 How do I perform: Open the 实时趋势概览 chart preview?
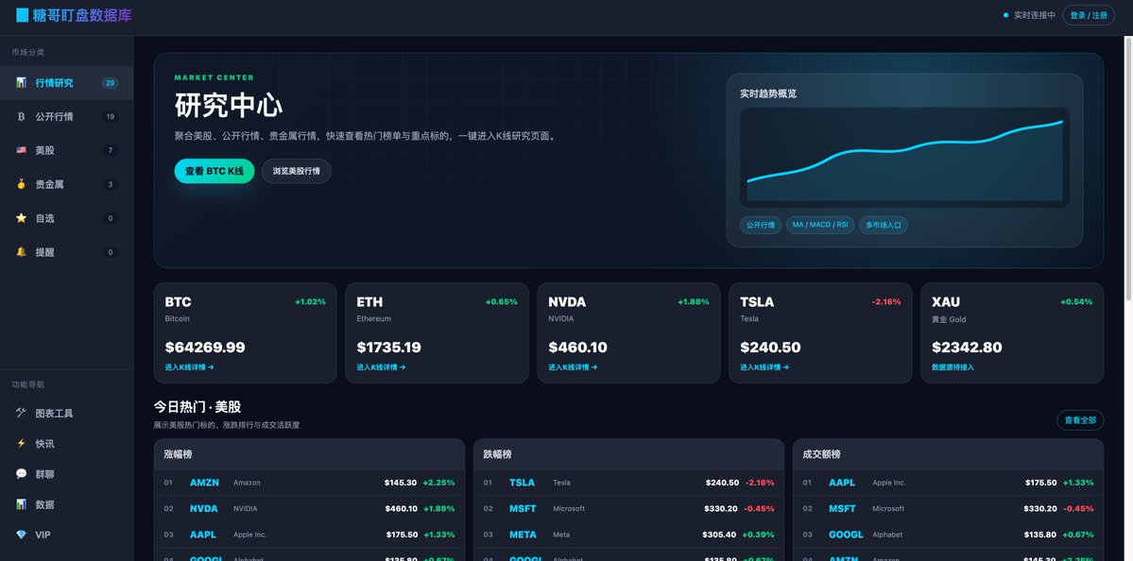[x=904, y=158]
